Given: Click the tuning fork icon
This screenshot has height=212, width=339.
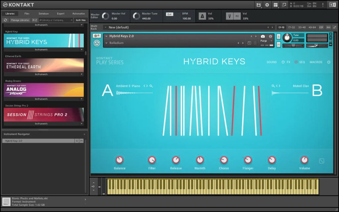Looking at the screenshot, I should point(229,16).
